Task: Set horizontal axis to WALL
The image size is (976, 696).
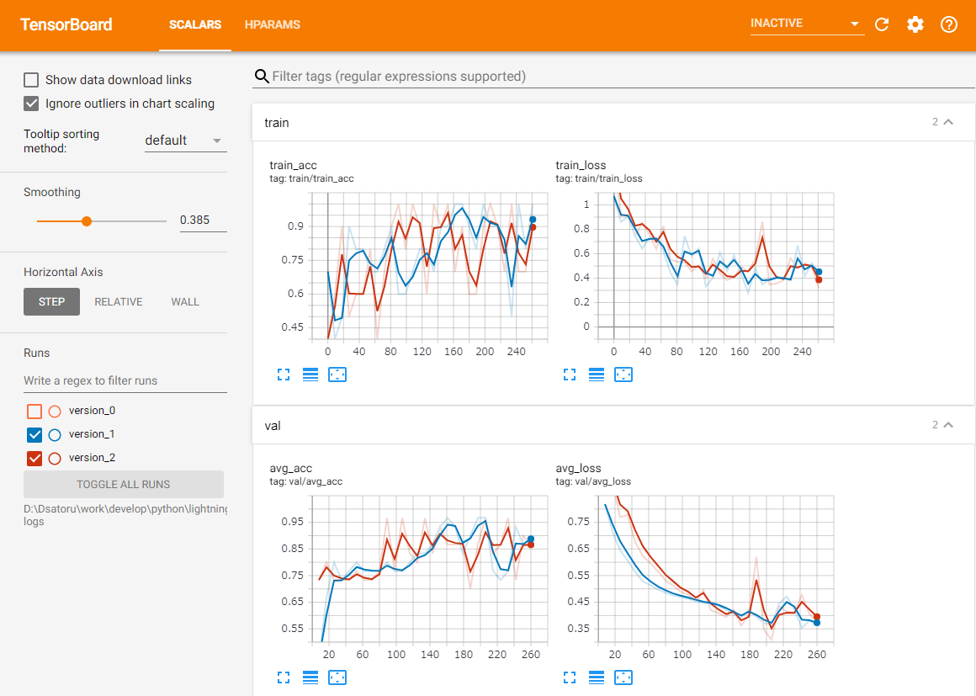Action: [185, 302]
